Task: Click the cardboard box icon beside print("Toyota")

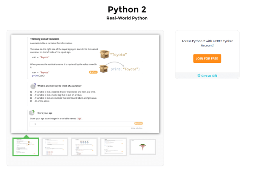Action: (x=104, y=69)
